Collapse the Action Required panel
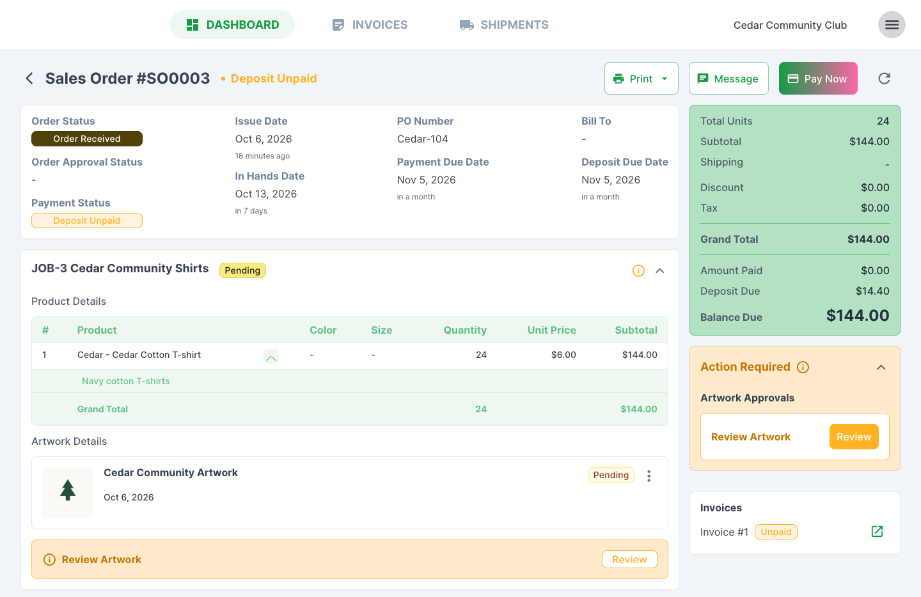The height and width of the screenshot is (597, 921). (881, 368)
